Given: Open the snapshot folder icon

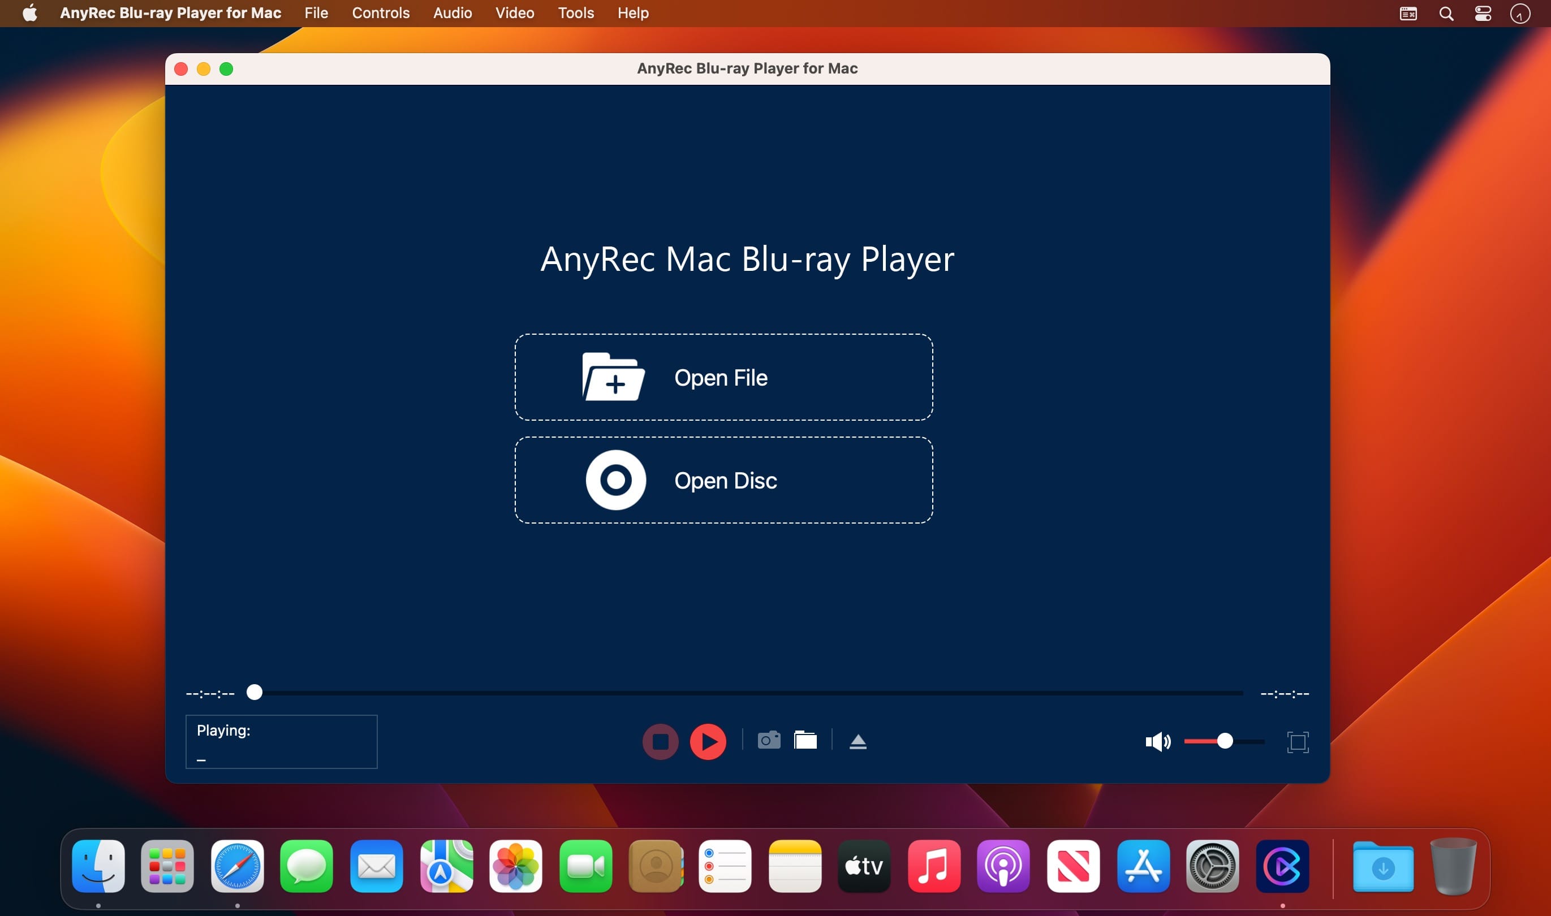Looking at the screenshot, I should coord(805,740).
